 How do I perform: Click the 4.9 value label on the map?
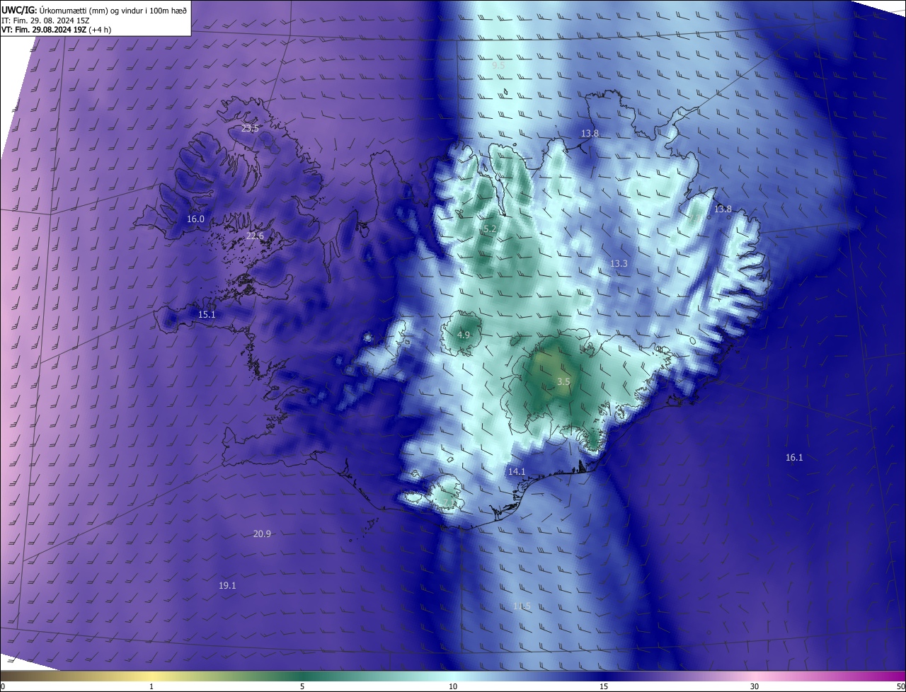[464, 335]
